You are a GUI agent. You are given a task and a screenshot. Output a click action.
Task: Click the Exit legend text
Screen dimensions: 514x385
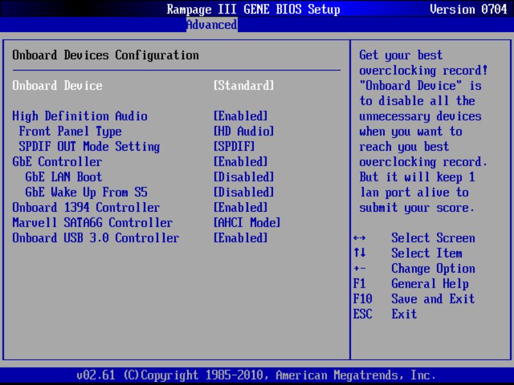click(404, 314)
